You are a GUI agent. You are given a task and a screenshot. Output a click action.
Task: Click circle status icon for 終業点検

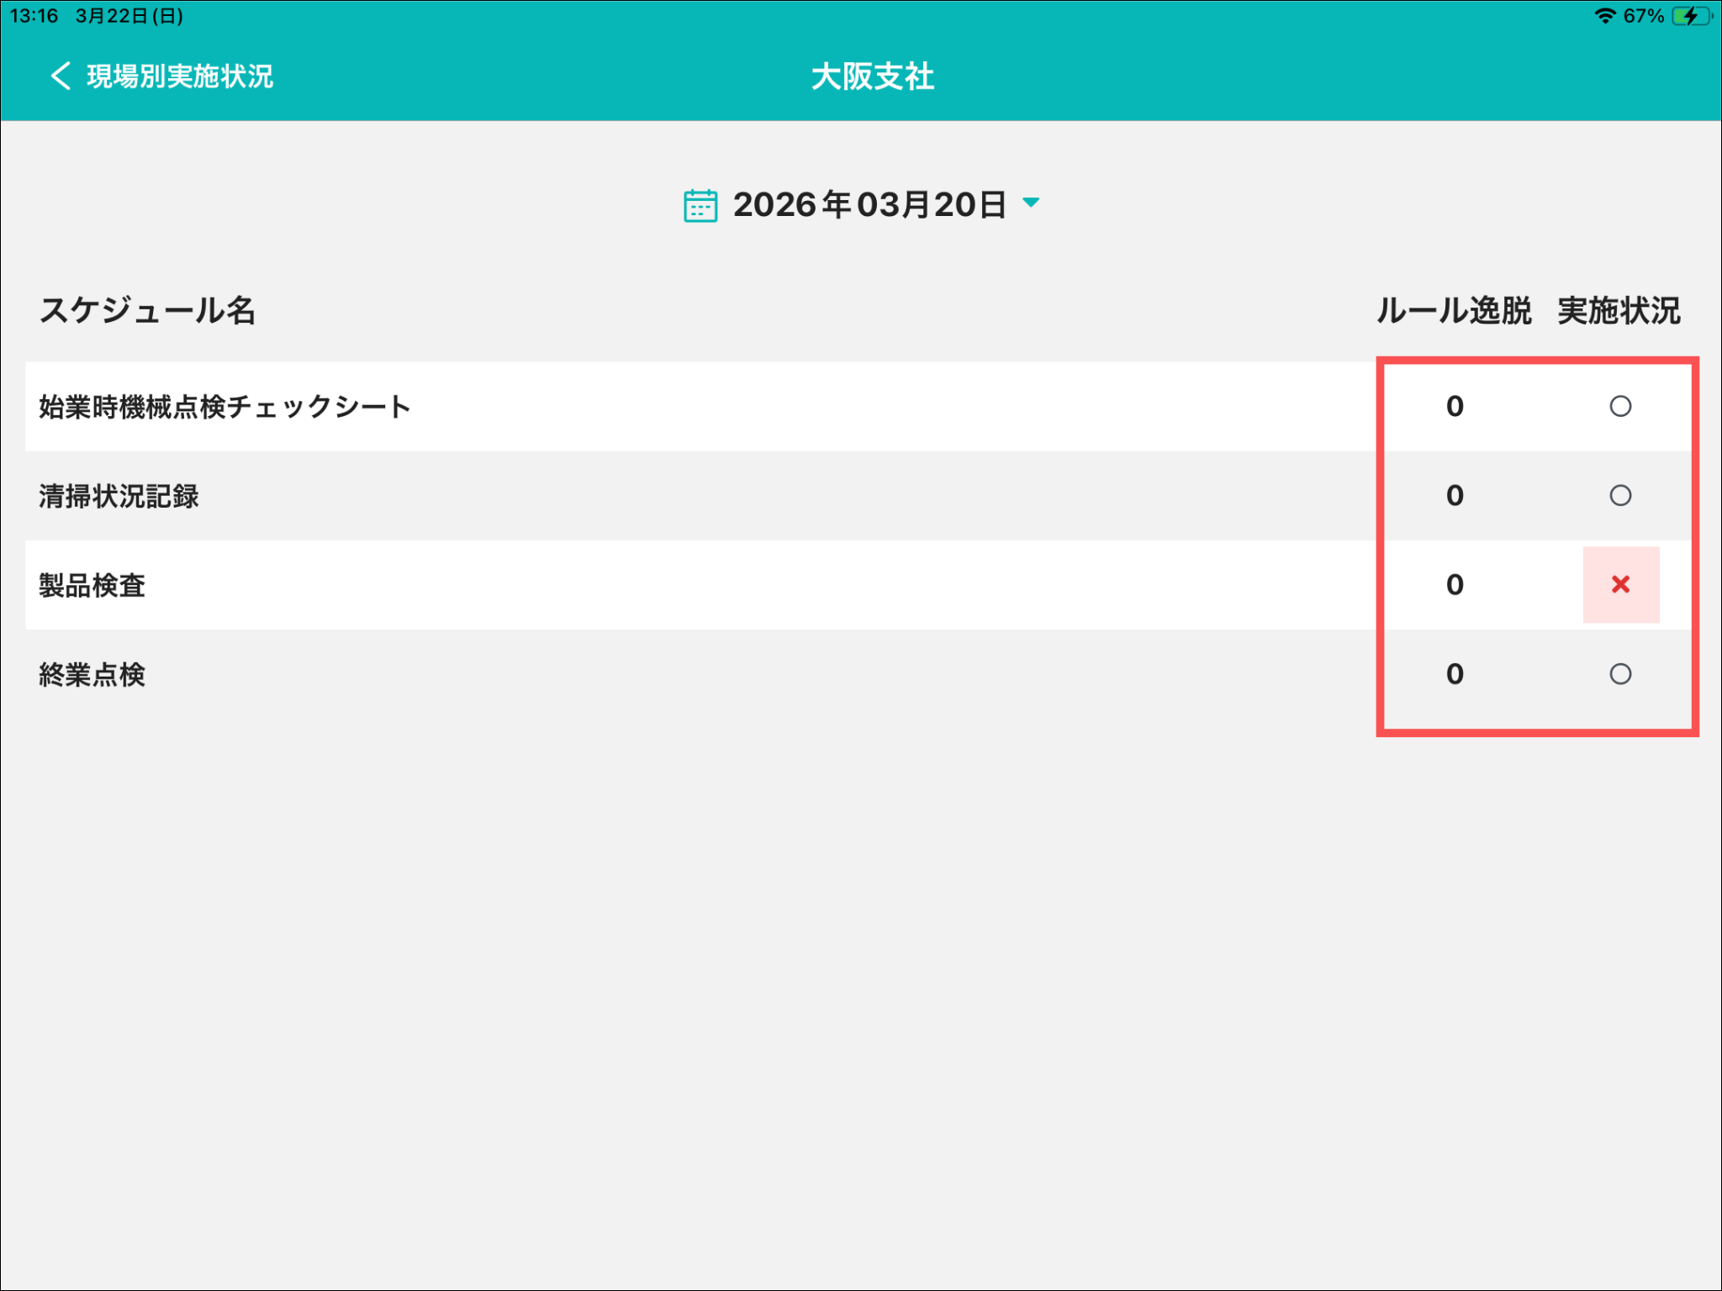1620,674
